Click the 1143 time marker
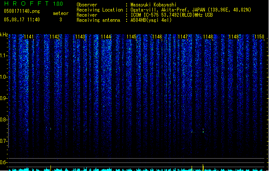 (80, 37)
